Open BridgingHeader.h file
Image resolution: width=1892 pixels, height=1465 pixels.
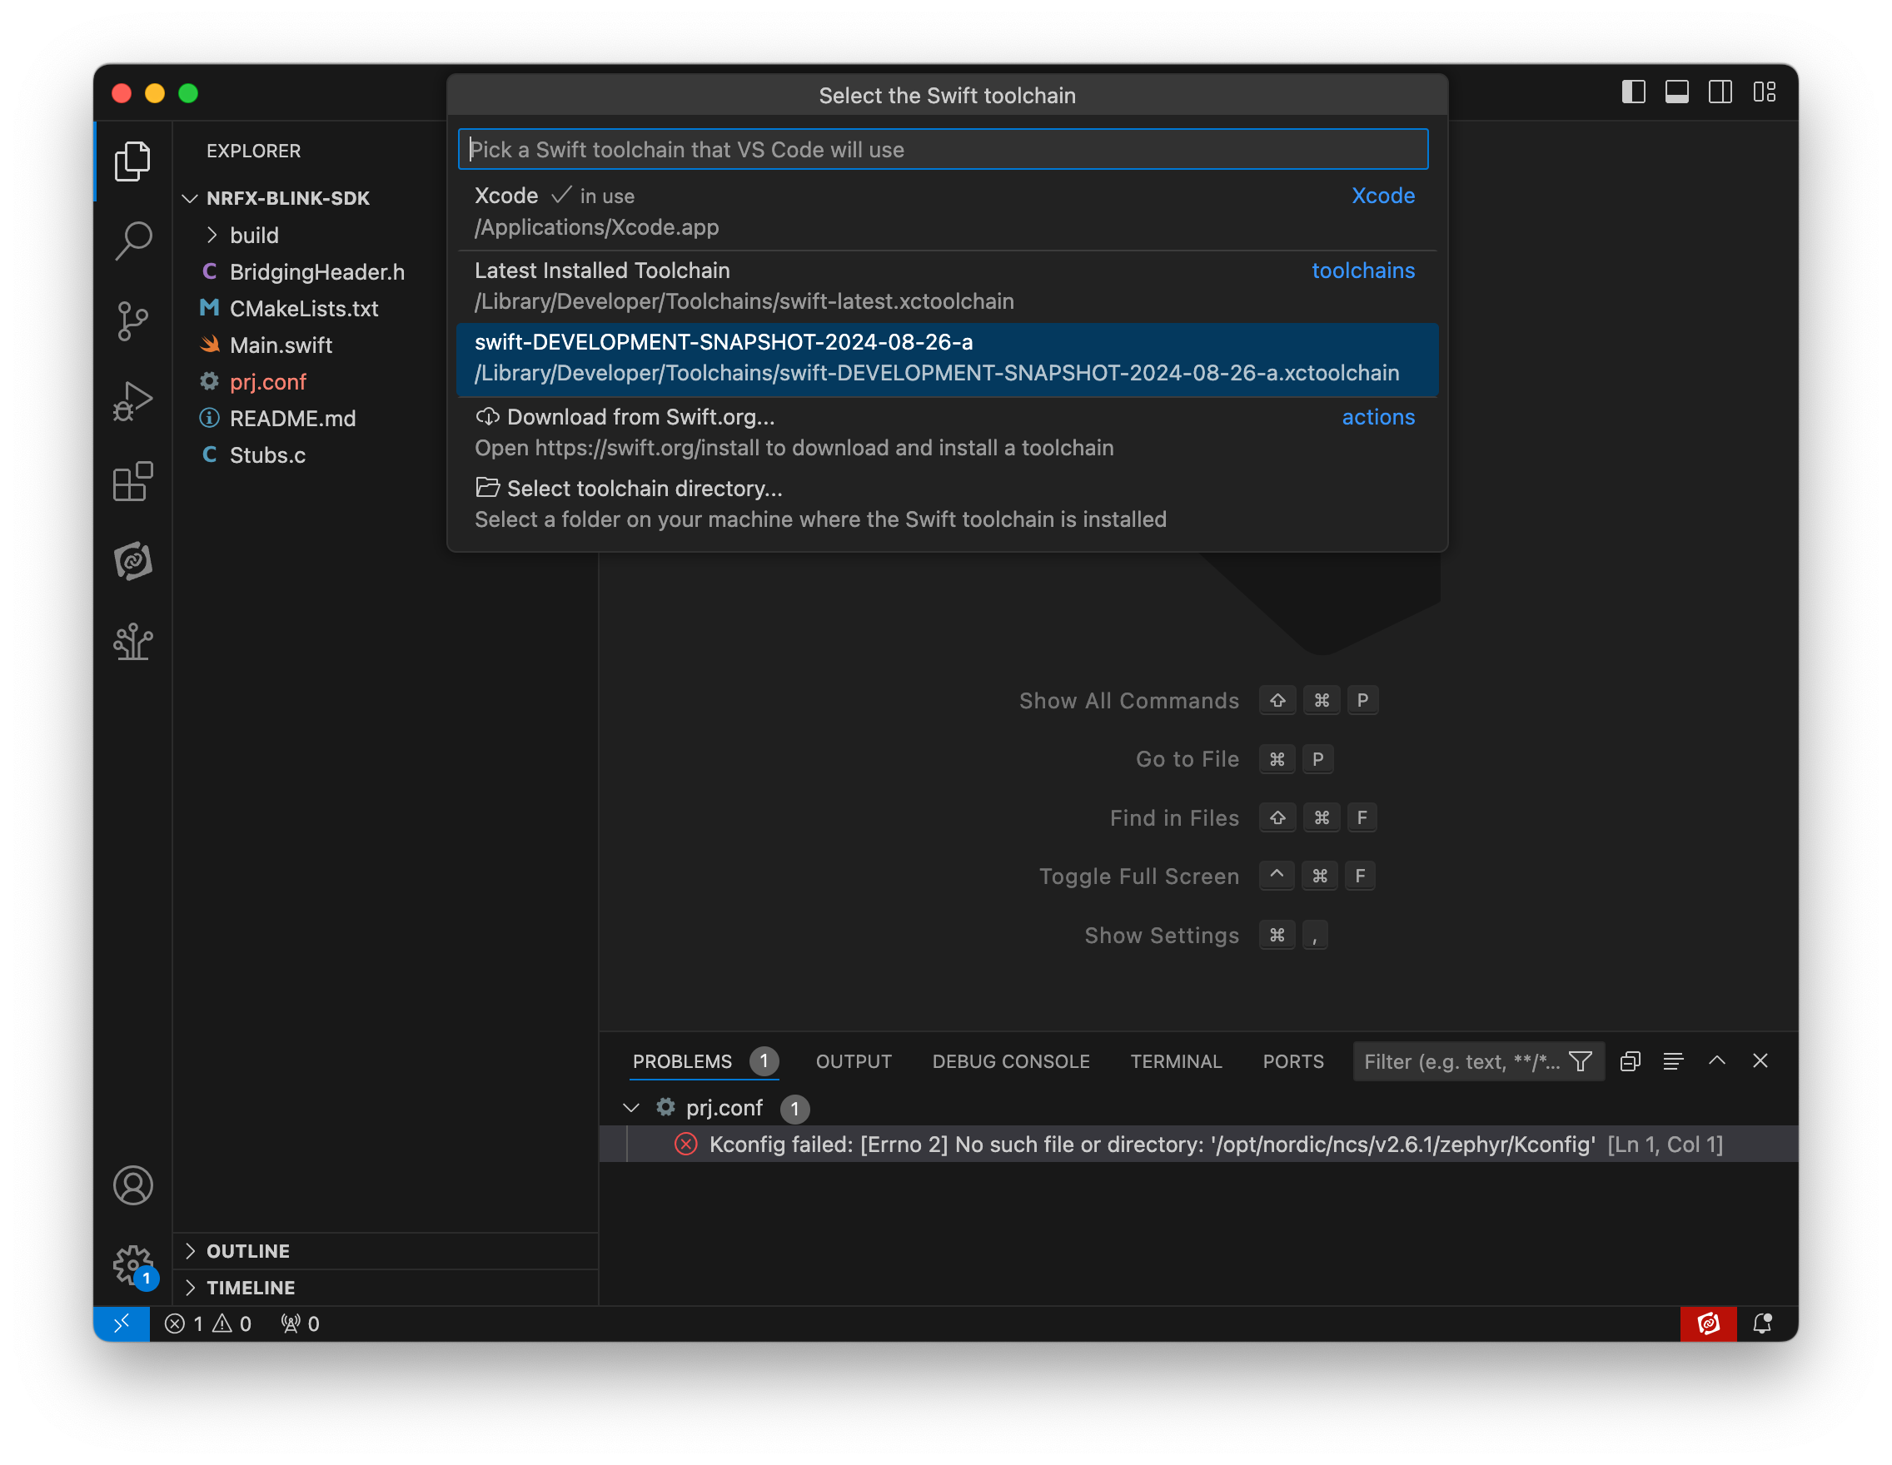point(385,272)
